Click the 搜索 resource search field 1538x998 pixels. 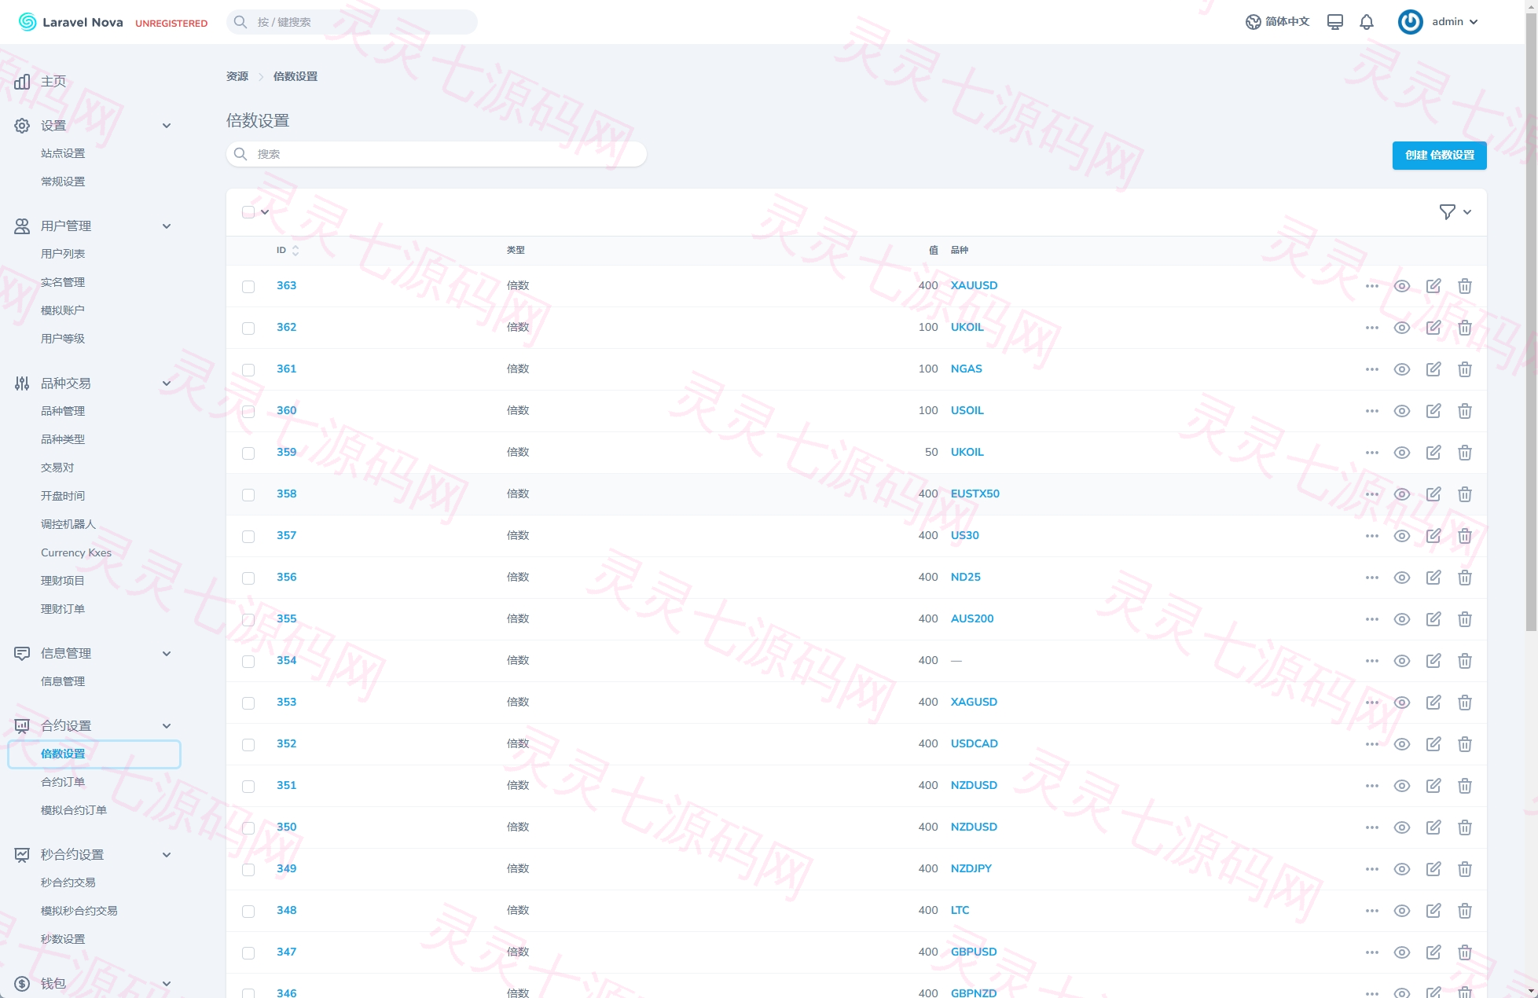[x=436, y=154]
